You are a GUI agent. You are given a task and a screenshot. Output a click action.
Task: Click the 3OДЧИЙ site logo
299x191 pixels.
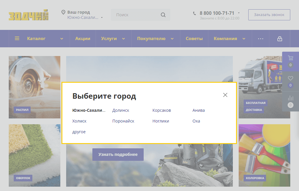[29, 15]
